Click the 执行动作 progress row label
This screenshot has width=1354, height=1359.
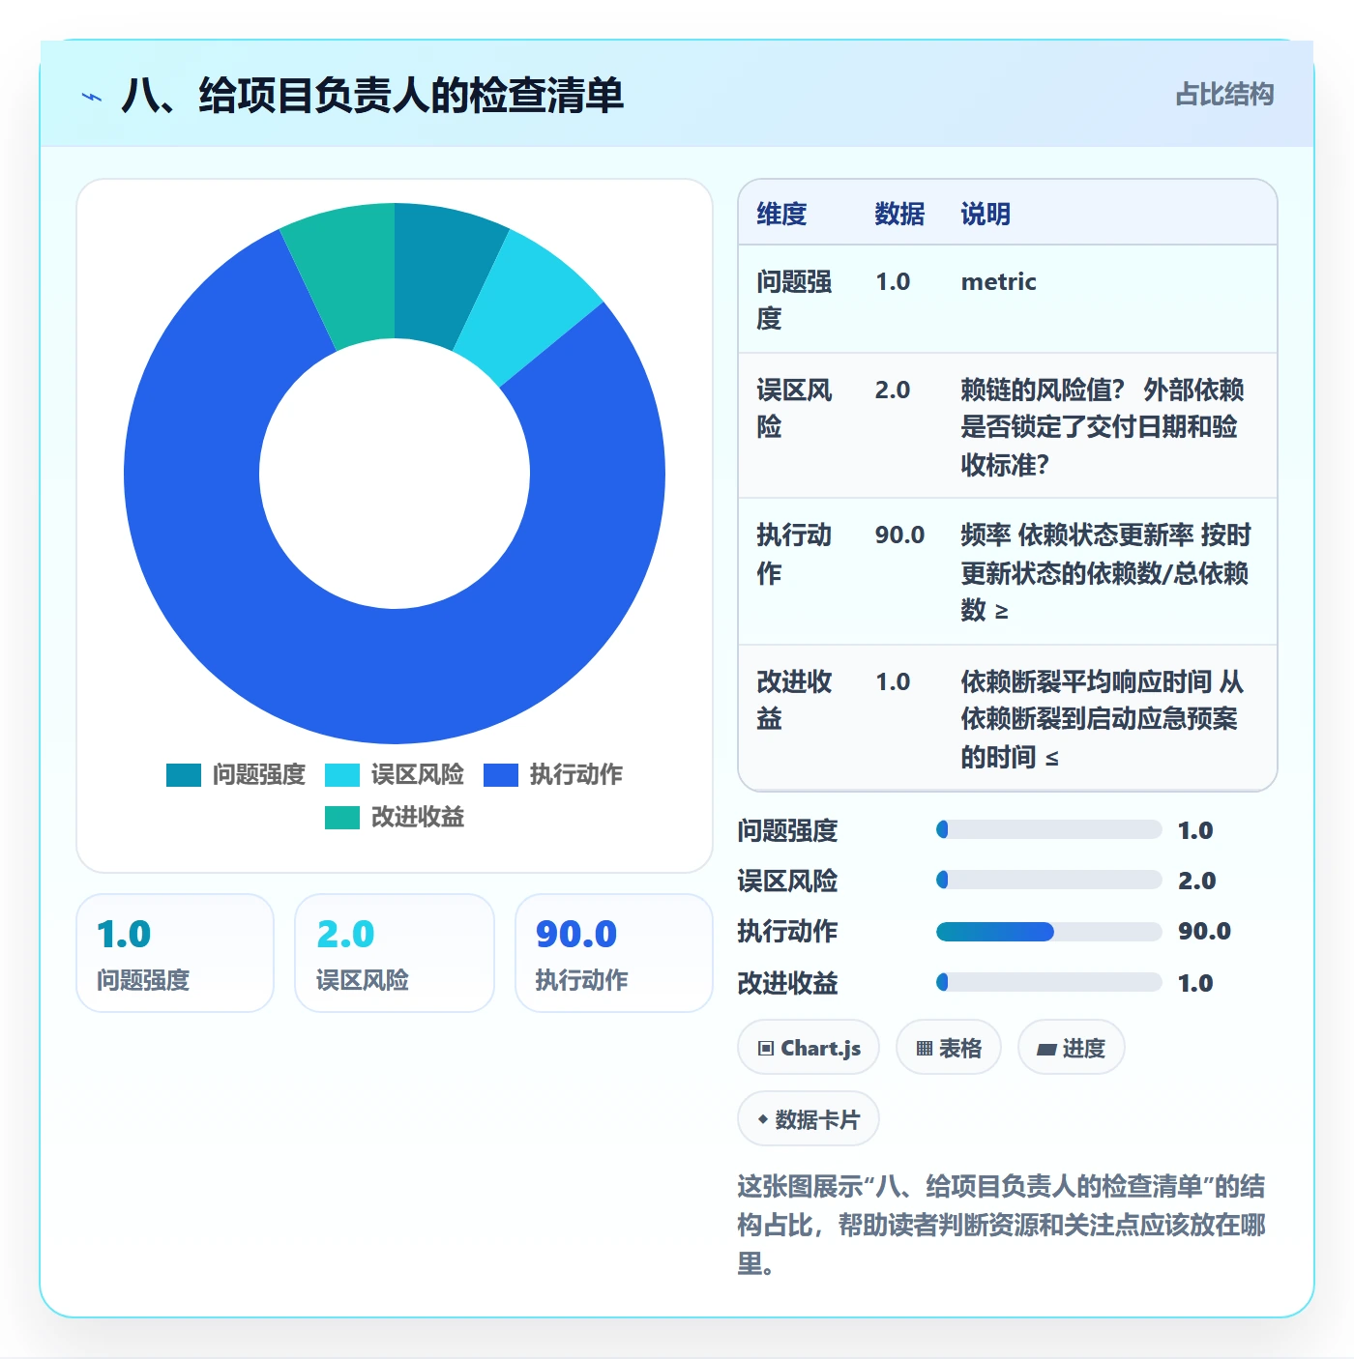(787, 932)
